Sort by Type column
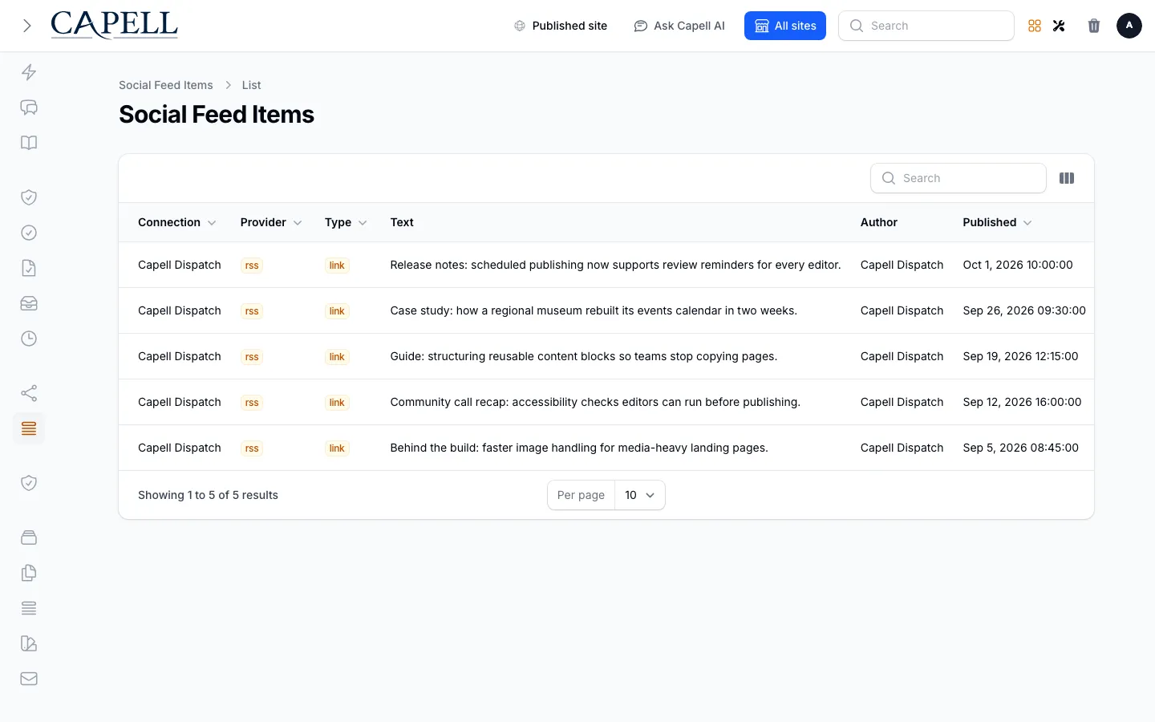1155x722 pixels. [x=346, y=222]
